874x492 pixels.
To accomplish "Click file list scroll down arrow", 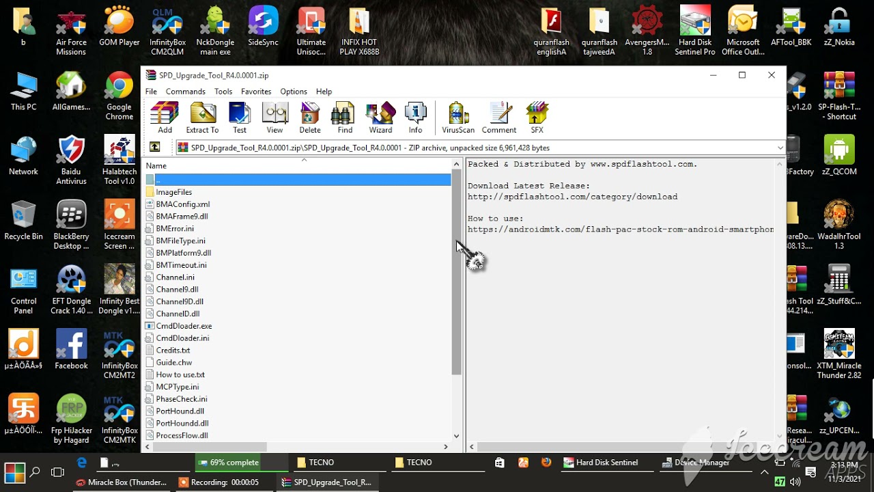I will pyautogui.click(x=457, y=436).
